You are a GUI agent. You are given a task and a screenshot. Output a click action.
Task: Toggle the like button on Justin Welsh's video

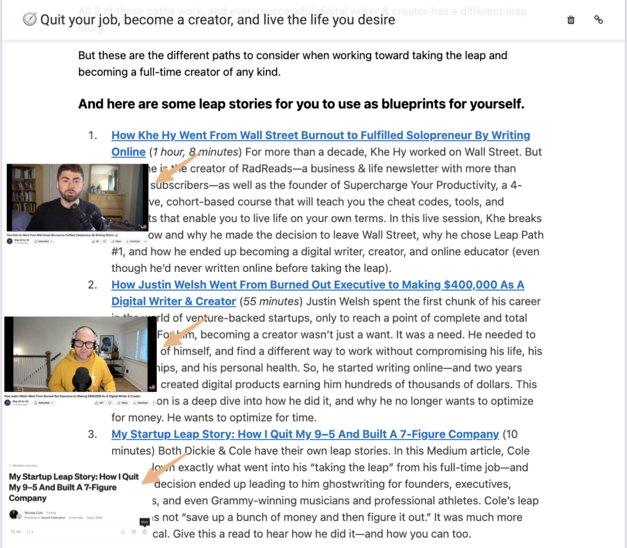[96, 402]
